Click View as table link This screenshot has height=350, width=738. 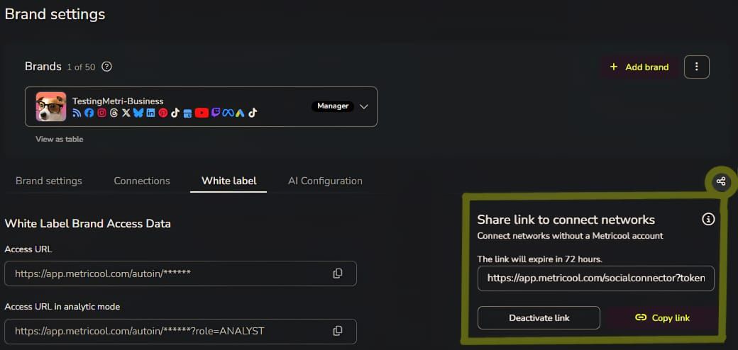coord(60,139)
